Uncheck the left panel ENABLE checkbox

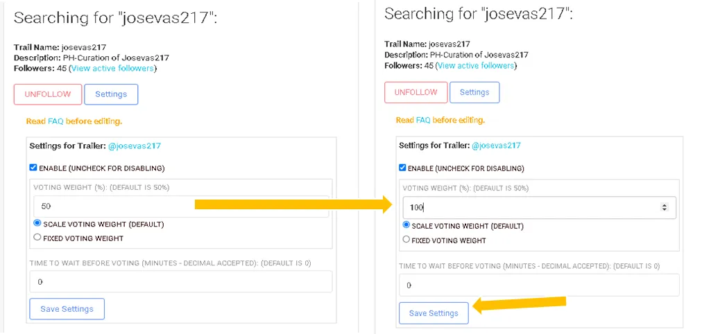click(33, 168)
